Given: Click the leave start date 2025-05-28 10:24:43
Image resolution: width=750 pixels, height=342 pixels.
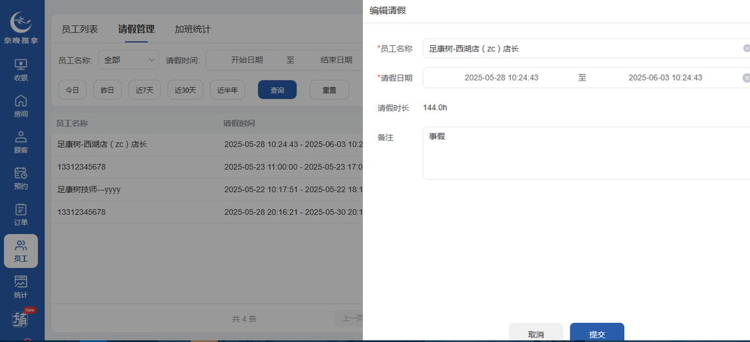Looking at the screenshot, I should tap(502, 78).
